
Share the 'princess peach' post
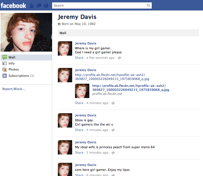(79, 152)
